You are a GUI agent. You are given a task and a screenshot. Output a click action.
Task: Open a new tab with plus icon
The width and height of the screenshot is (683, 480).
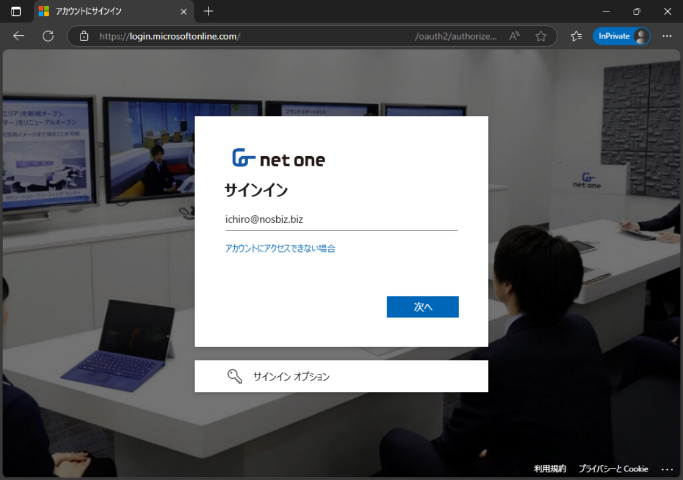pos(209,12)
